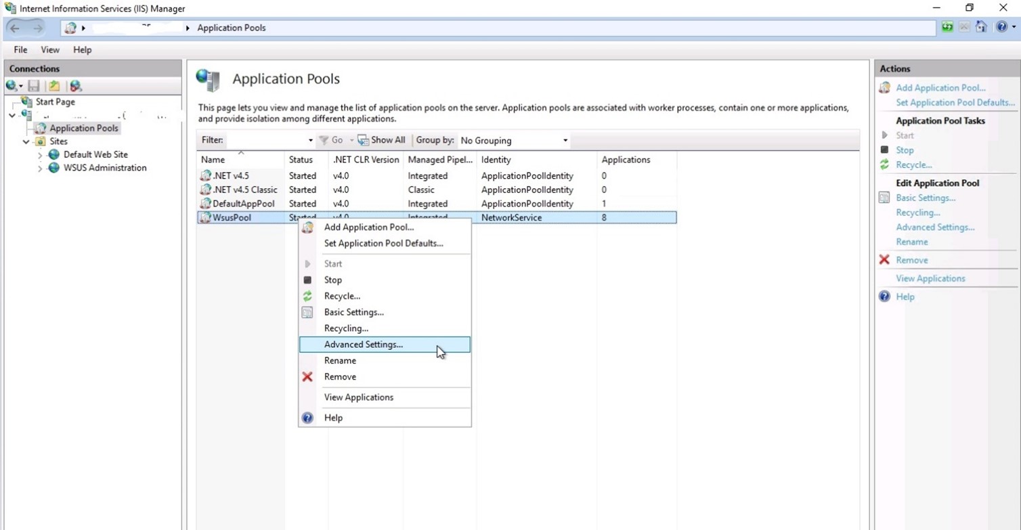Click the Stop square icon in Actions pane

[884, 150]
